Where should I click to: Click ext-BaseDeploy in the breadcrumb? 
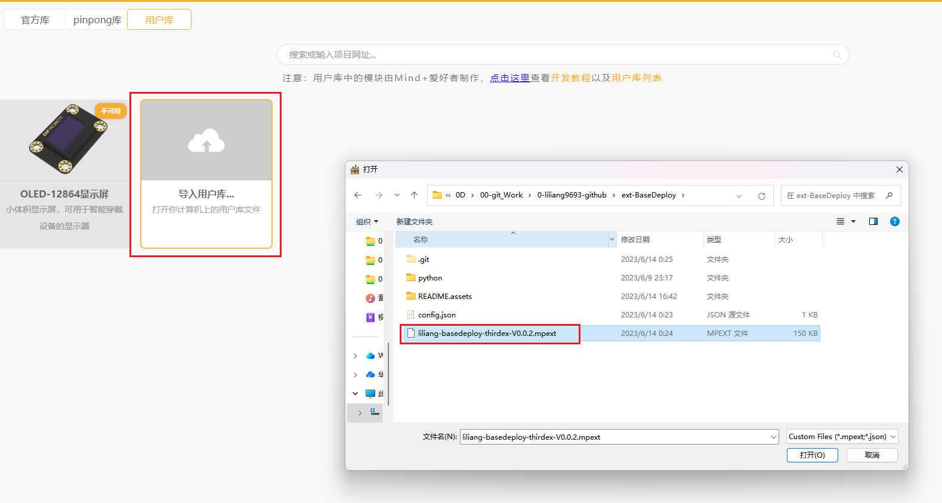coord(648,195)
